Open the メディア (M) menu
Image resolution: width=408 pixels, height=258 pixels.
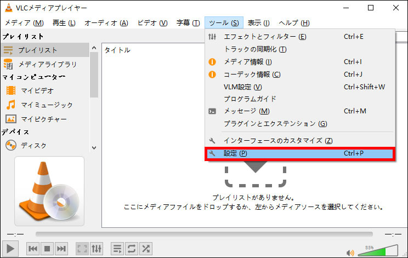click(x=24, y=23)
